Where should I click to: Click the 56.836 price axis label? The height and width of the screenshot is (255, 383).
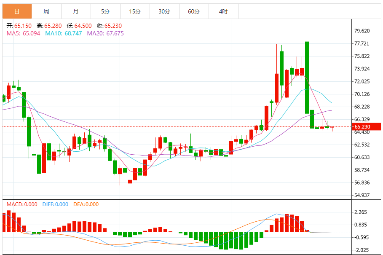pos(362,183)
